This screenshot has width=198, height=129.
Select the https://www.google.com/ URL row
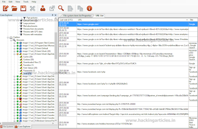pos(128,24)
